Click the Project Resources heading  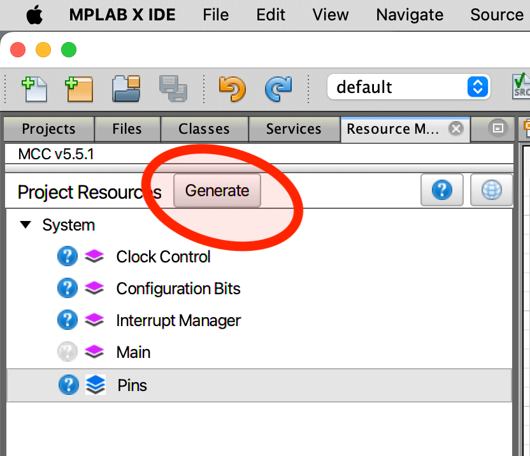[89, 192]
